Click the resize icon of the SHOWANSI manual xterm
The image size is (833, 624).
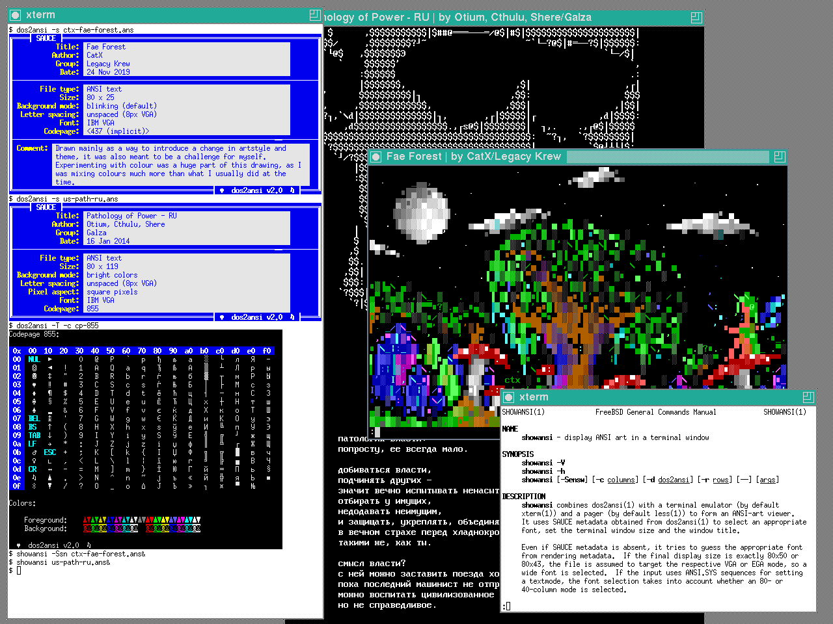coord(808,397)
